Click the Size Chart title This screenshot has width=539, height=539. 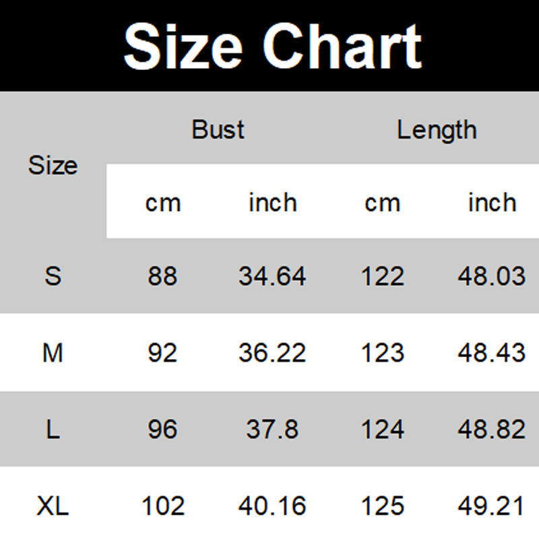click(x=273, y=46)
